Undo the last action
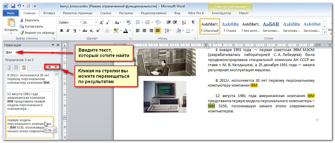Screen dimensions: 335x143 tap(19, 6)
